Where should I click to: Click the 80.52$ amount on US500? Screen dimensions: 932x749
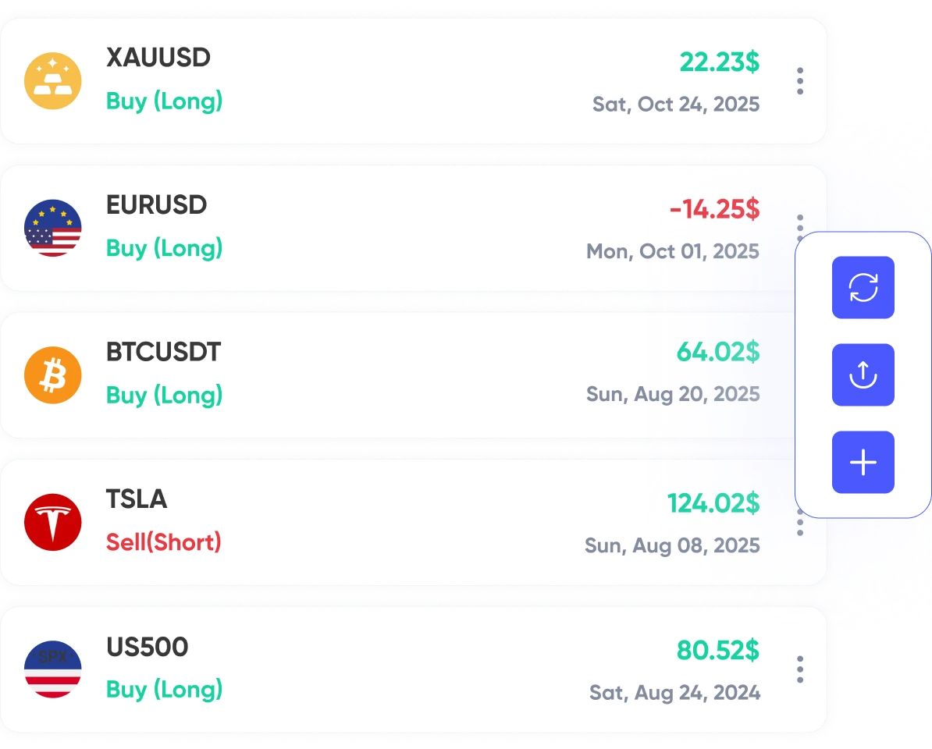click(x=717, y=651)
